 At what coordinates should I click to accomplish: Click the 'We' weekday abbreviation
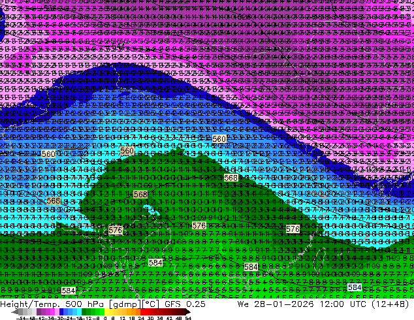(243, 304)
